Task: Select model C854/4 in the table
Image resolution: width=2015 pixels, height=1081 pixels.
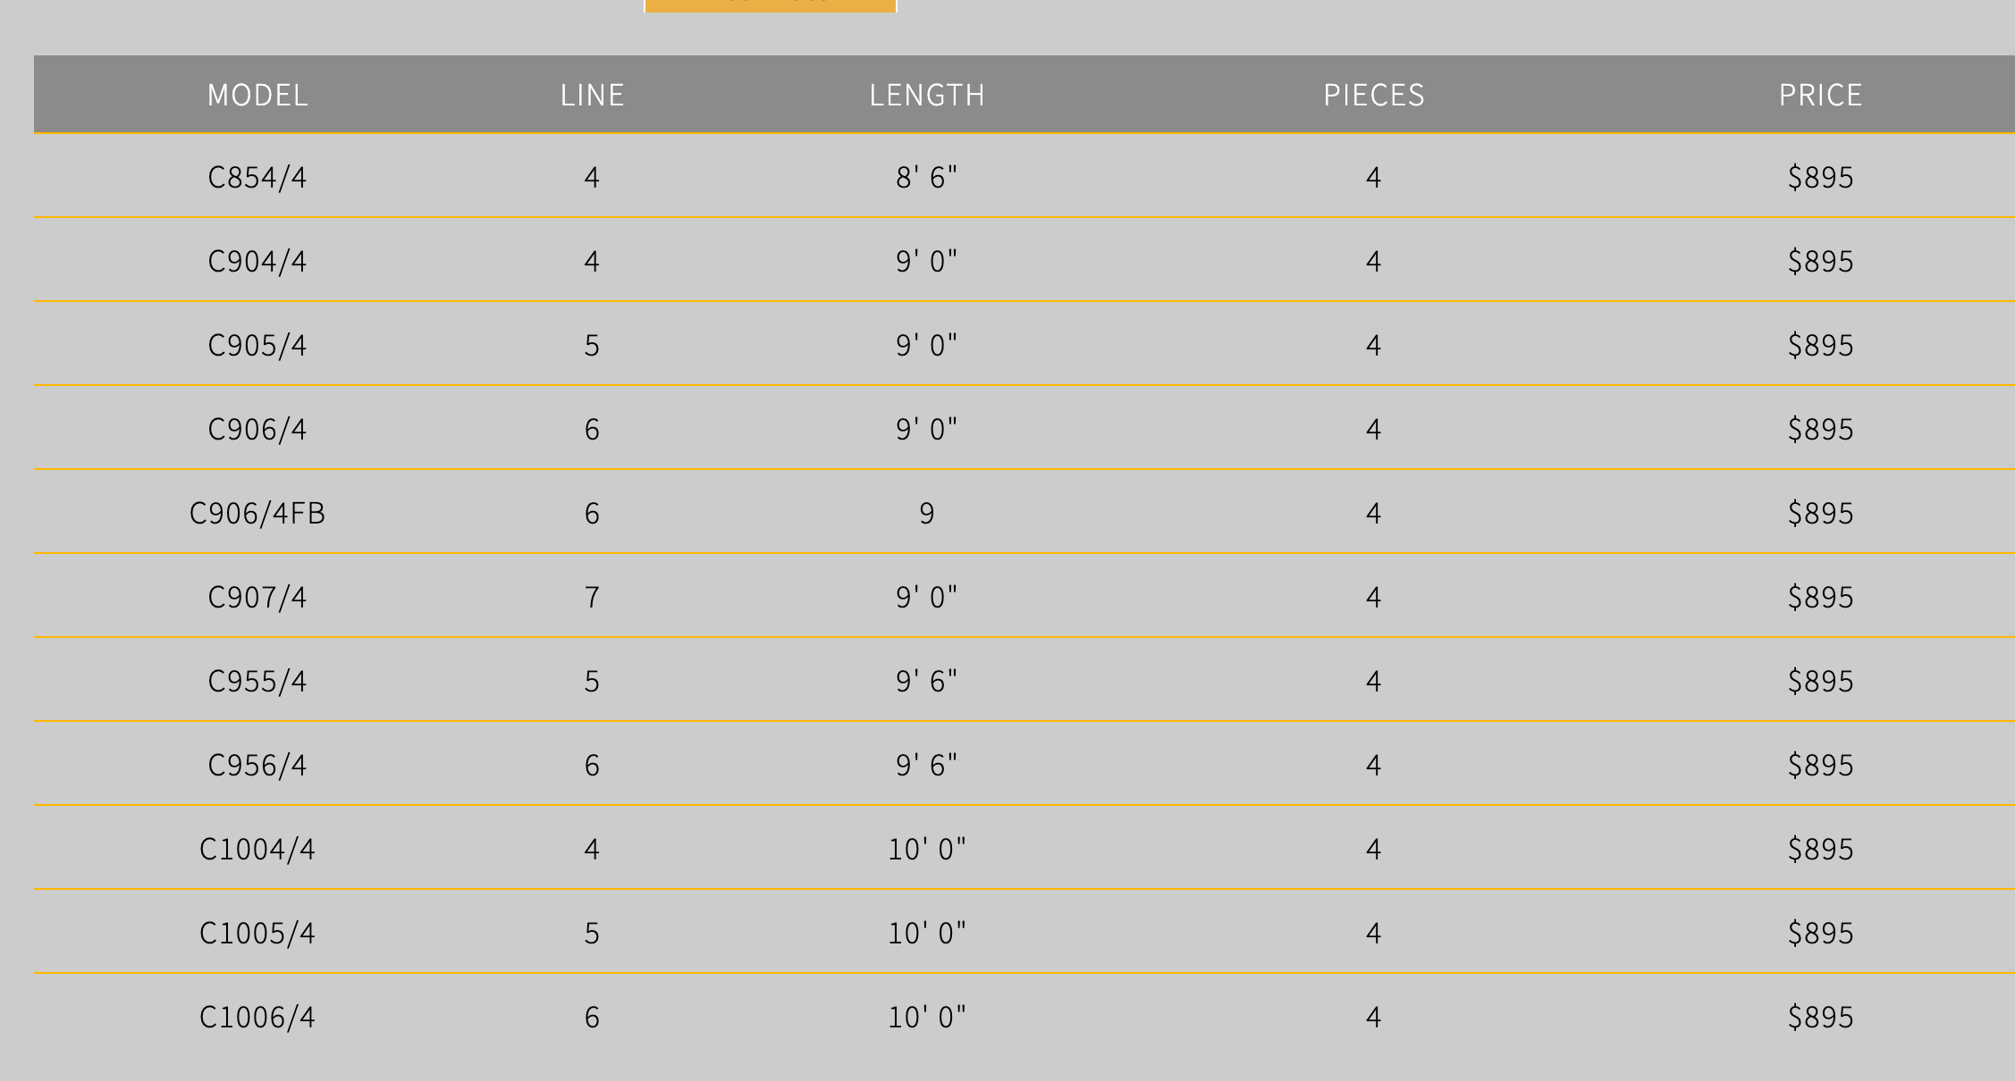Action: [x=257, y=177]
